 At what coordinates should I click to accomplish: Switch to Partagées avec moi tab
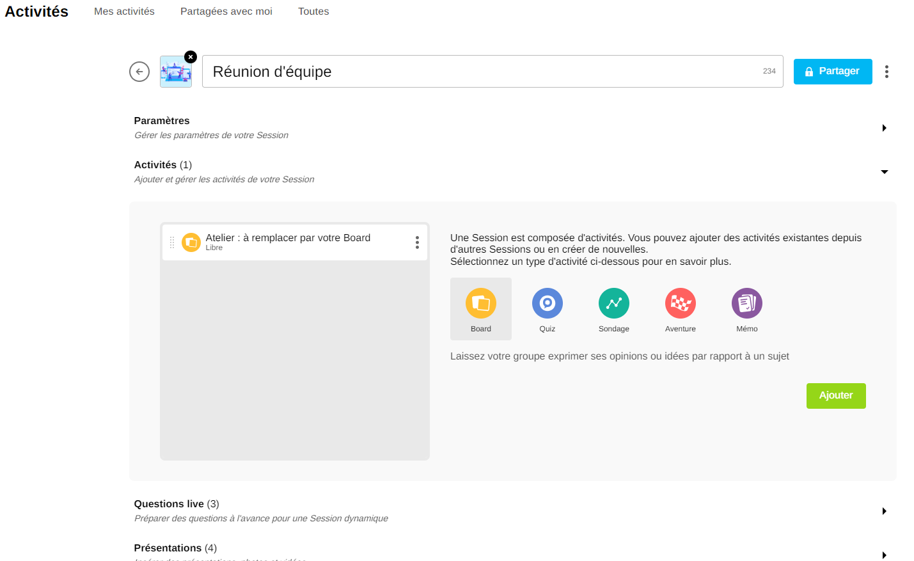click(226, 12)
